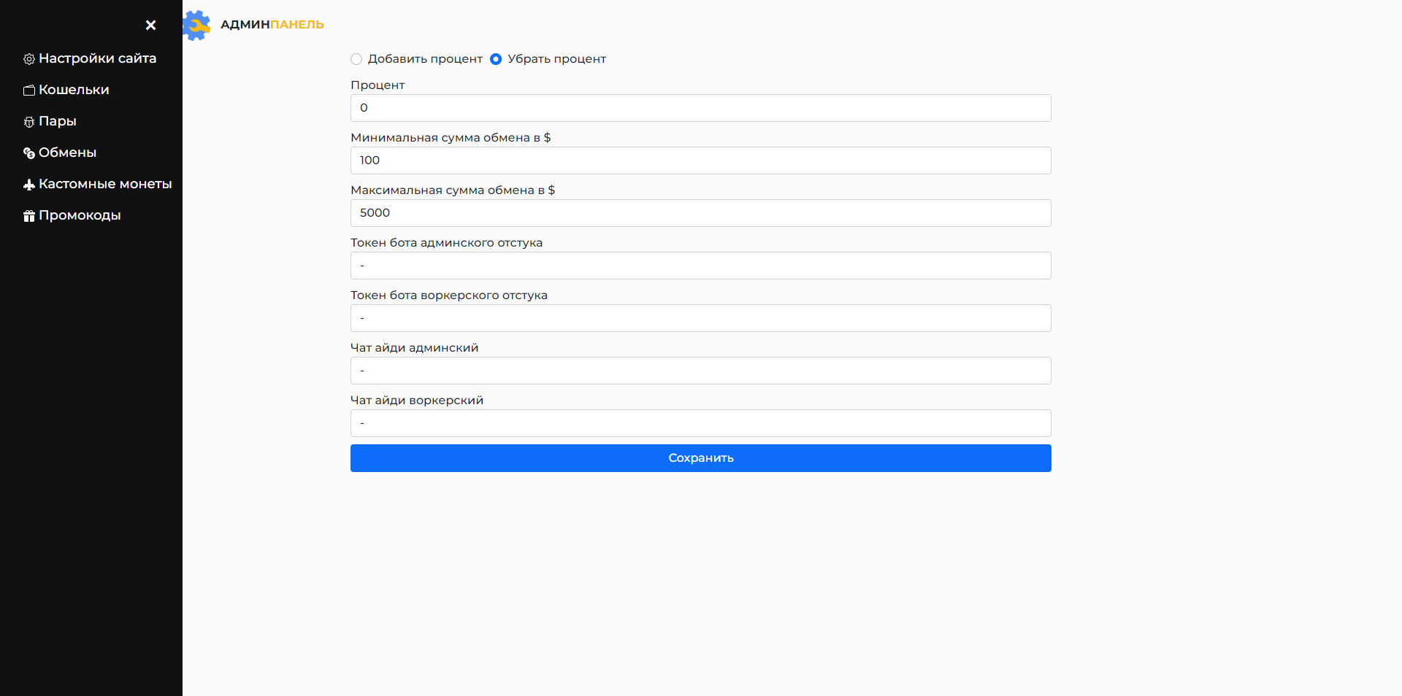Click the wallet icon beside Кошельки
The height and width of the screenshot is (696, 1402).
pos(29,90)
